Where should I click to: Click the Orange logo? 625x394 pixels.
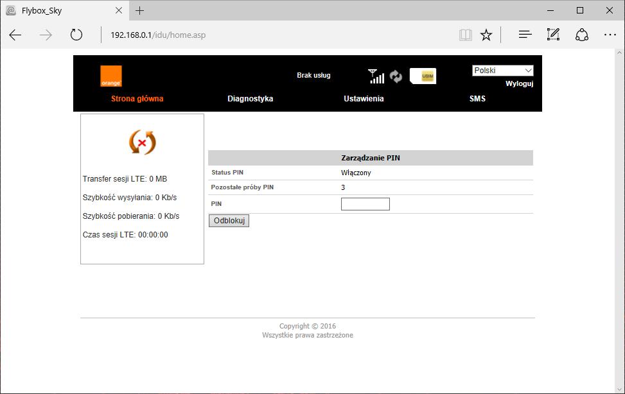click(x=111, y=76)
